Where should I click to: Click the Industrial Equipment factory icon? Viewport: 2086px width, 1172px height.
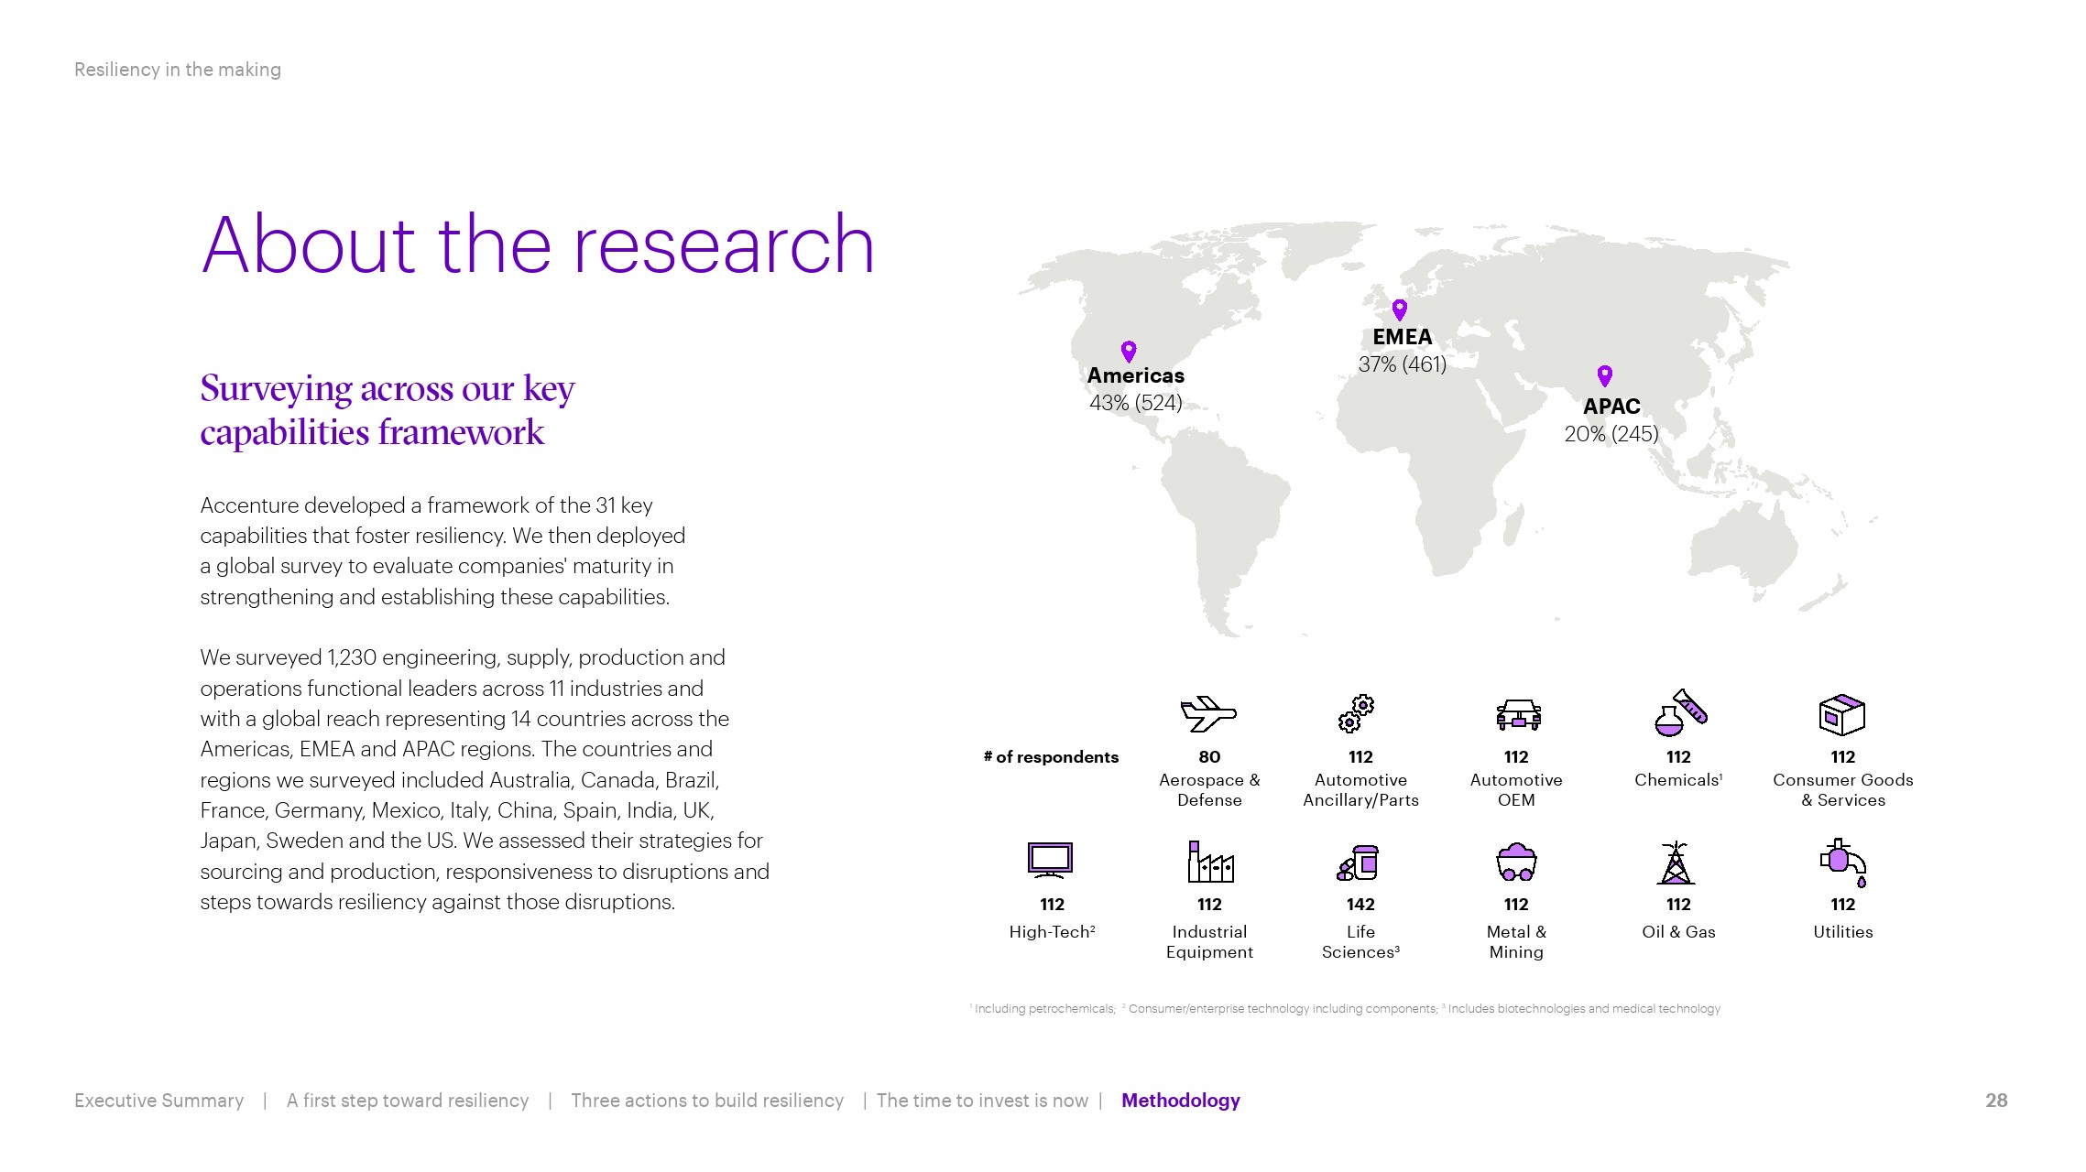pos(1210,862)
